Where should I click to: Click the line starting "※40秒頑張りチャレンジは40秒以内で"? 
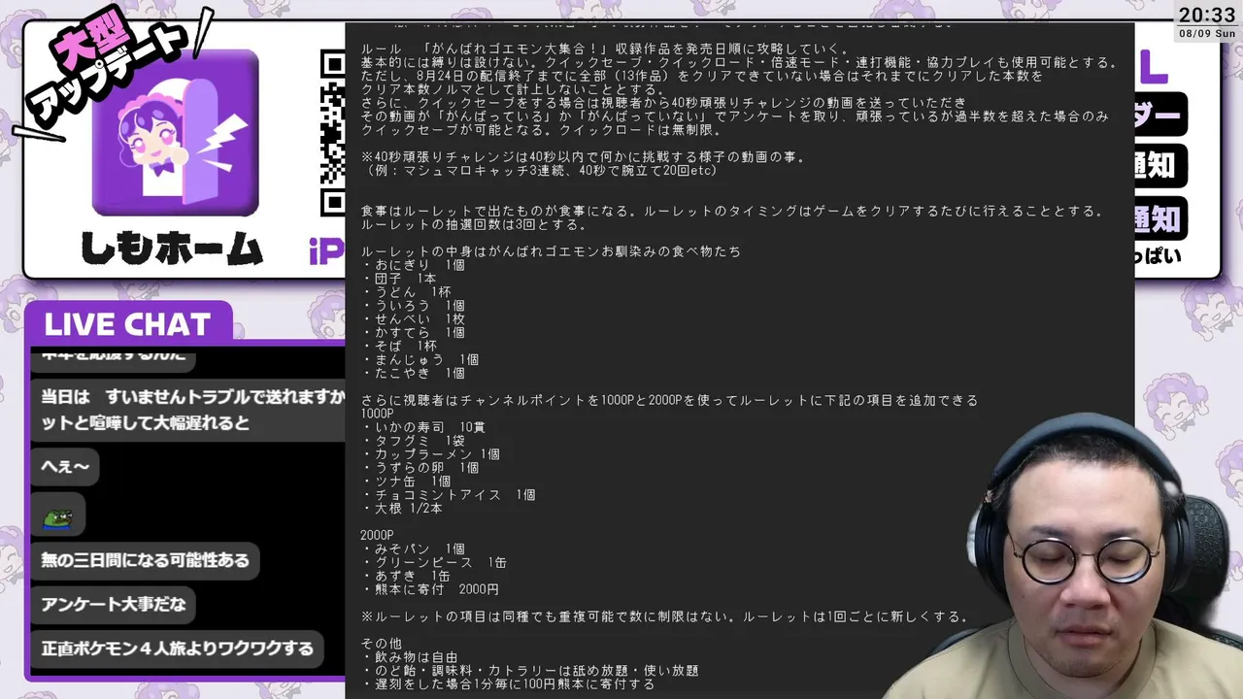[584, 157]
